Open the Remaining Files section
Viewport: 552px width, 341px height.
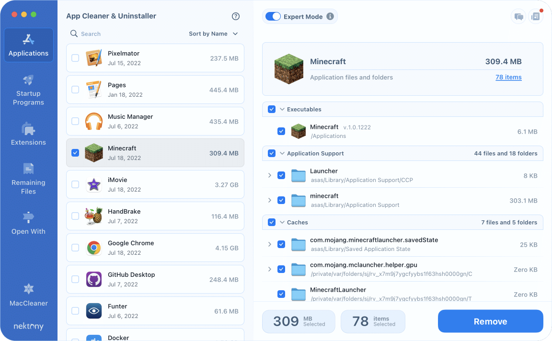(29, 179)
